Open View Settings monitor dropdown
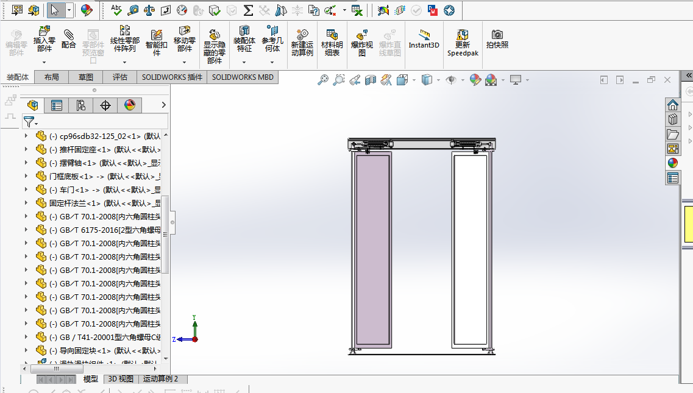The height and width of the screenshot is (393, 693). (x=527, y=80)
